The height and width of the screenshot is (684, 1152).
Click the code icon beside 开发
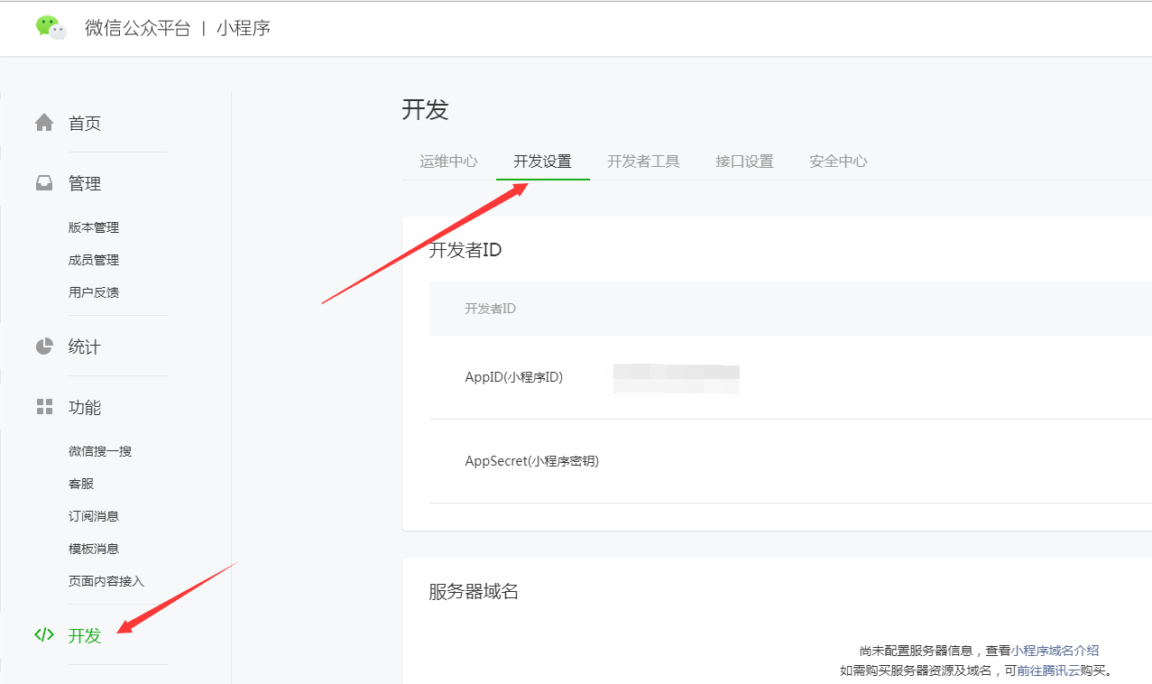point(44,634)
